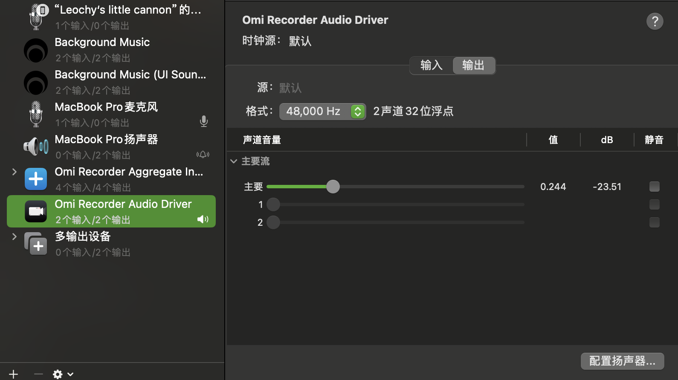
Task: Click the default input microphone indicator
Action: pyautogui.click(x=204, y=121)
